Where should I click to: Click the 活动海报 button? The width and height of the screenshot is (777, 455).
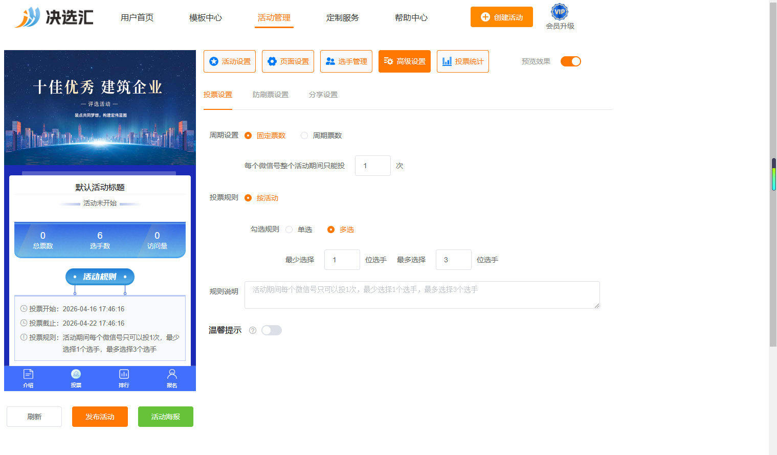pos(166,417)
